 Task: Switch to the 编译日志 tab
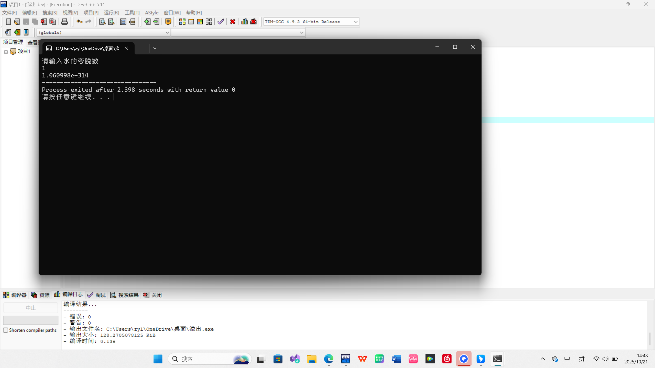[x=69, y=295]
